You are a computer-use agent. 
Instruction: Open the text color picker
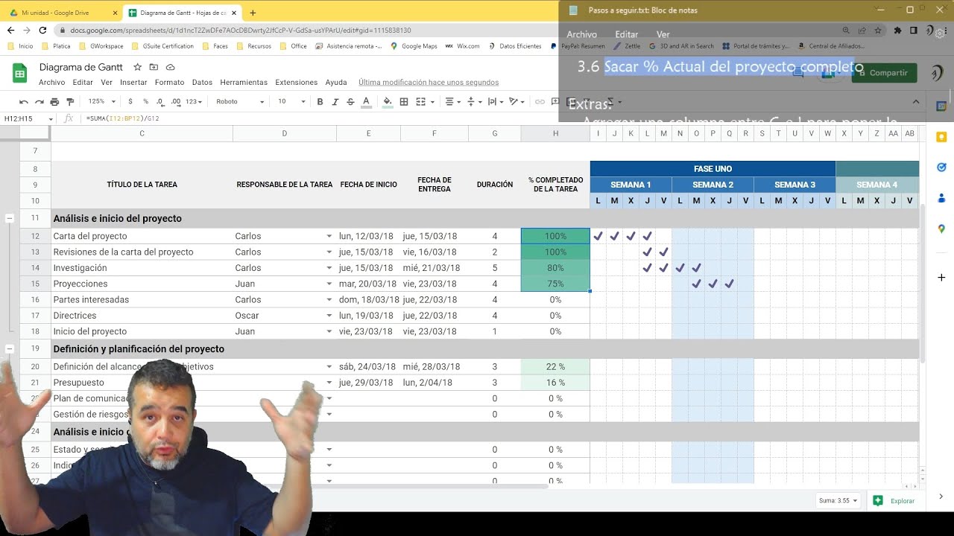[366, 102]
